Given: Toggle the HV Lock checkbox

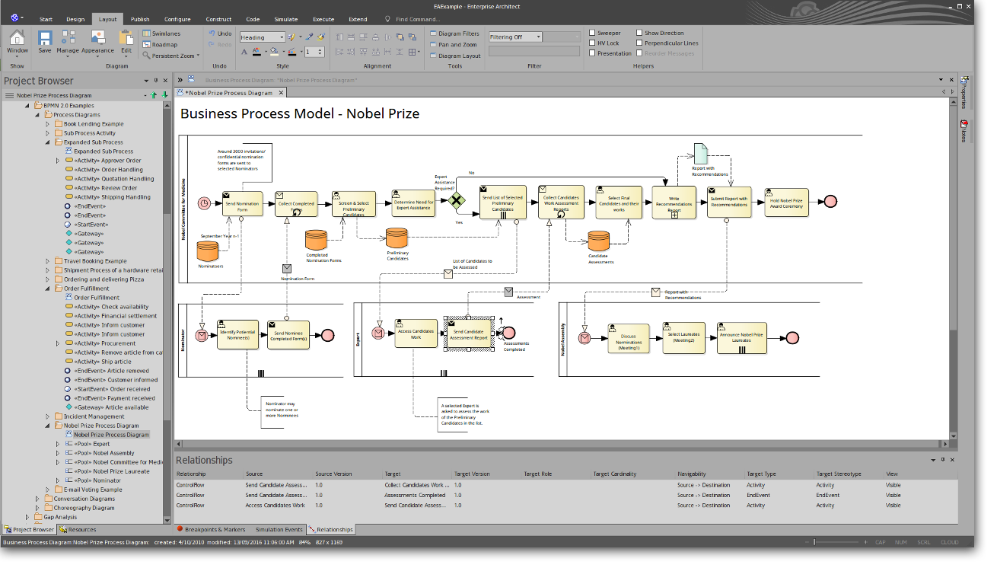Looking at the screenshot, I should tap(592, 43).
